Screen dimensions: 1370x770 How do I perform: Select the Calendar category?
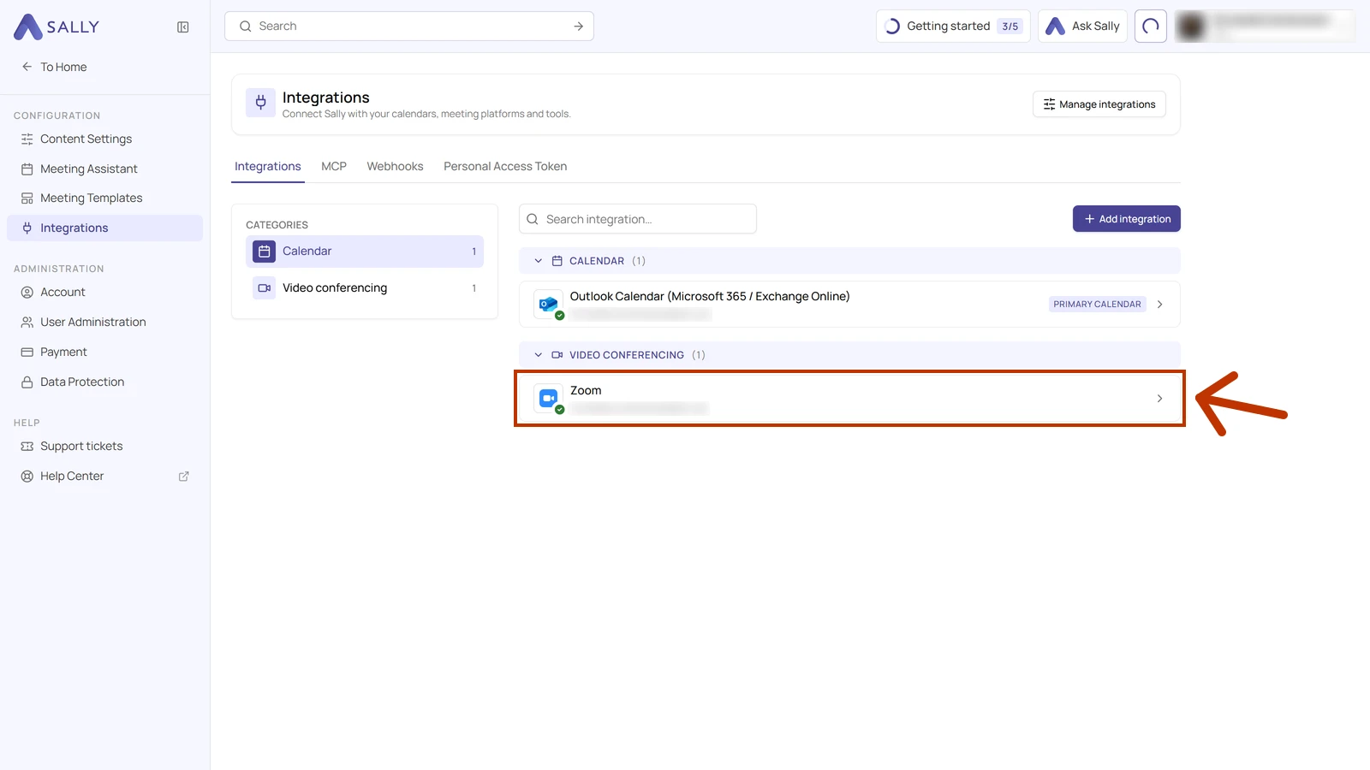tap(365, 252)
